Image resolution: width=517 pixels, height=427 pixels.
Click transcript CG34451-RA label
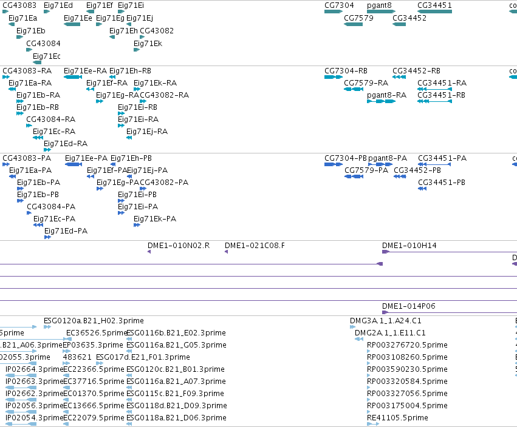442,83
